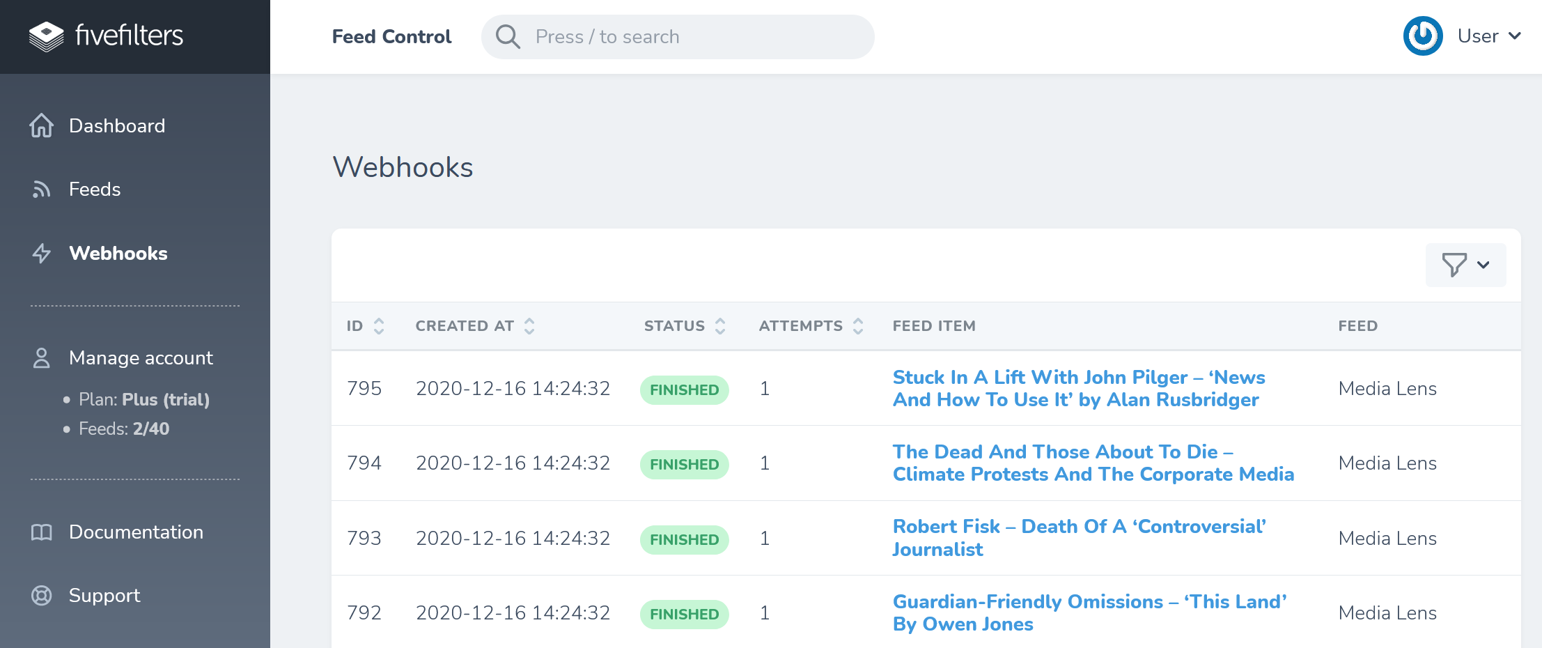Viewport: 1542px width, 648px height.
Task: Click the Manage account person icon
Action: click(x=42, y=358)
